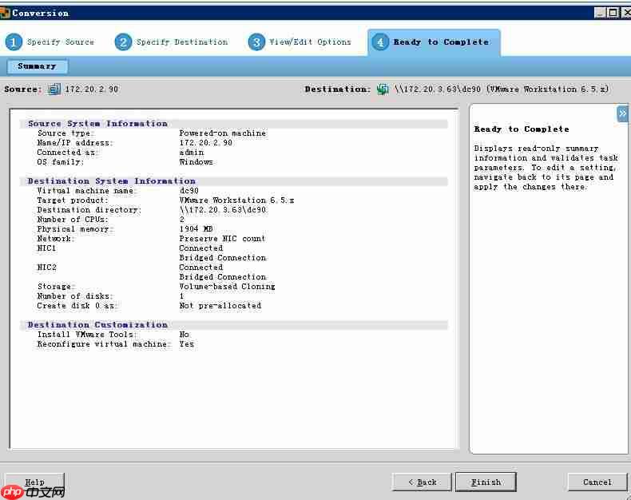This screenshot has height=500, width=631.
Task: Click the Install VMware Tools 'No' value
Action: (184, 335)
